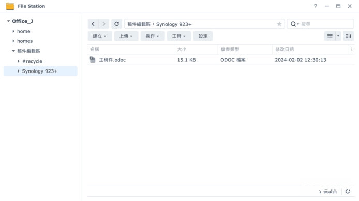Open the view mode dropdown arrow

pos(338,36)
